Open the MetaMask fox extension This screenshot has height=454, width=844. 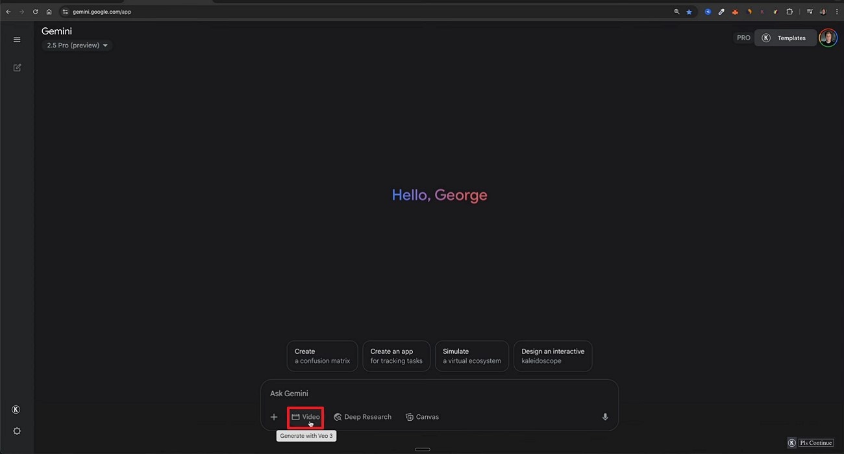point(735,12)
